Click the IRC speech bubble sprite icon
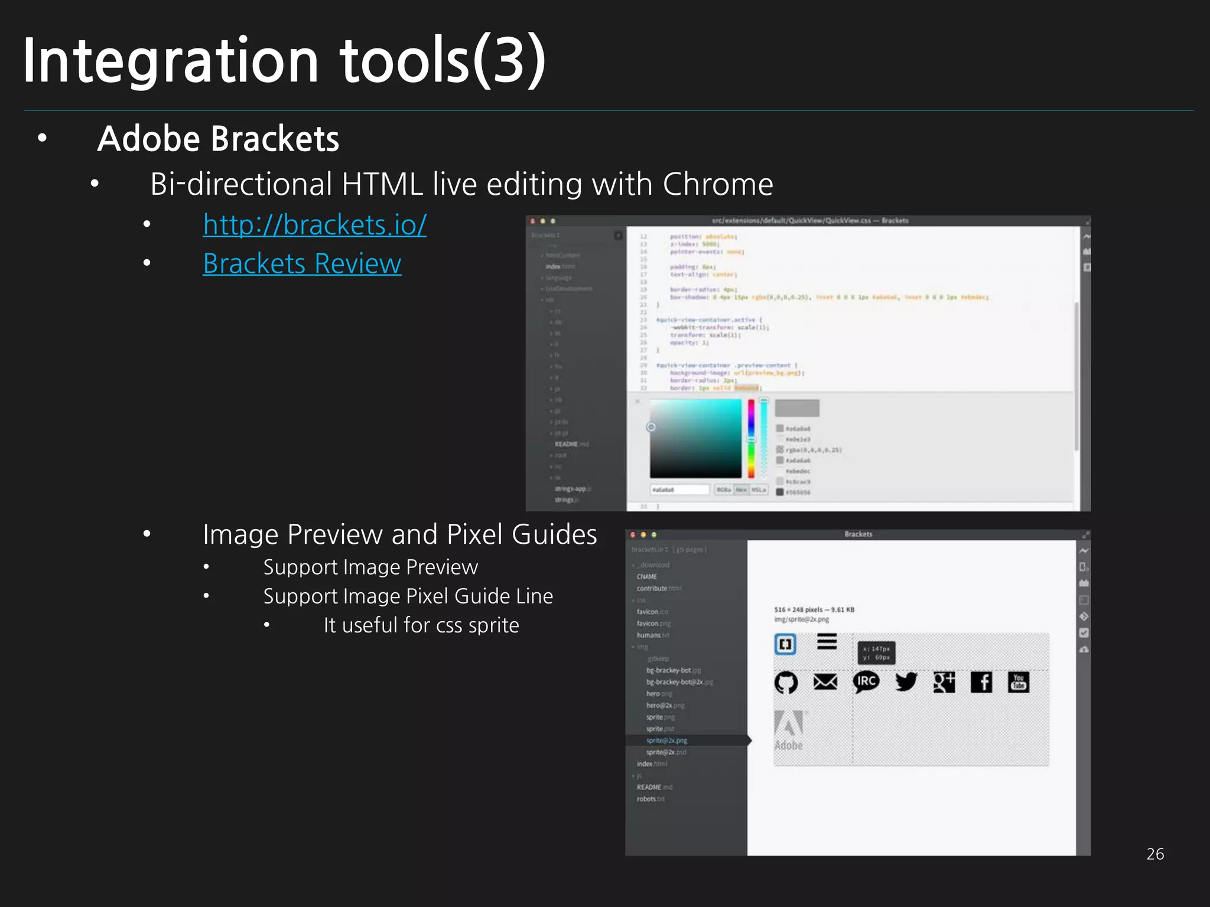The width and height of the screenshot is (1210, 907). coord(866,682)
